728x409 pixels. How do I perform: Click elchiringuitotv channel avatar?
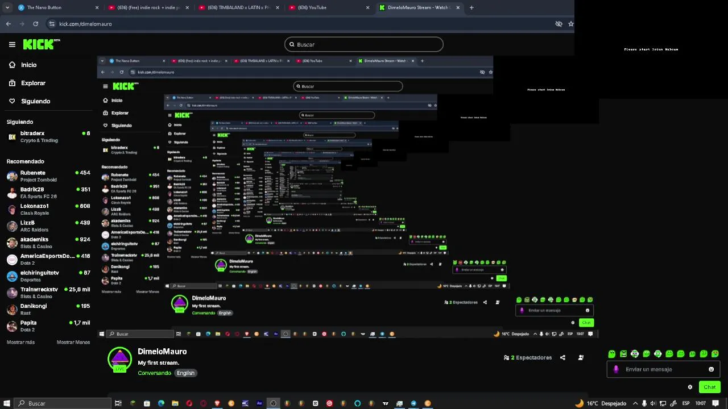12,276
